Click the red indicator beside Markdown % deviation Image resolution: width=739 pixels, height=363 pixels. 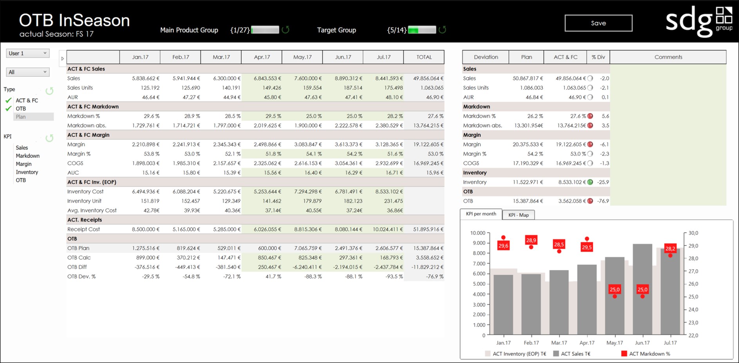point(590,116)
